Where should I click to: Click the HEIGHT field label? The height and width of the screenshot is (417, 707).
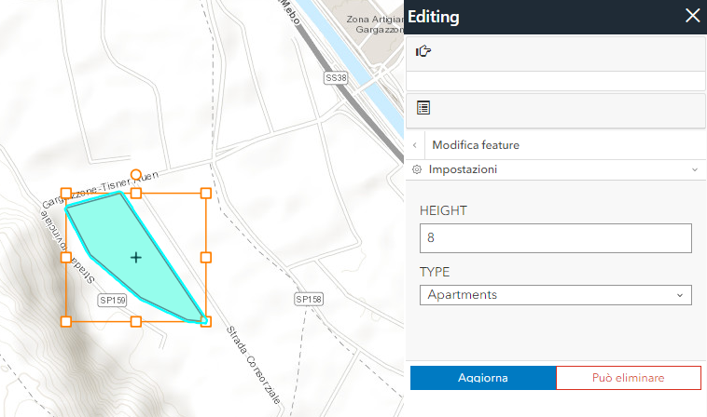[x=443, y=210]
